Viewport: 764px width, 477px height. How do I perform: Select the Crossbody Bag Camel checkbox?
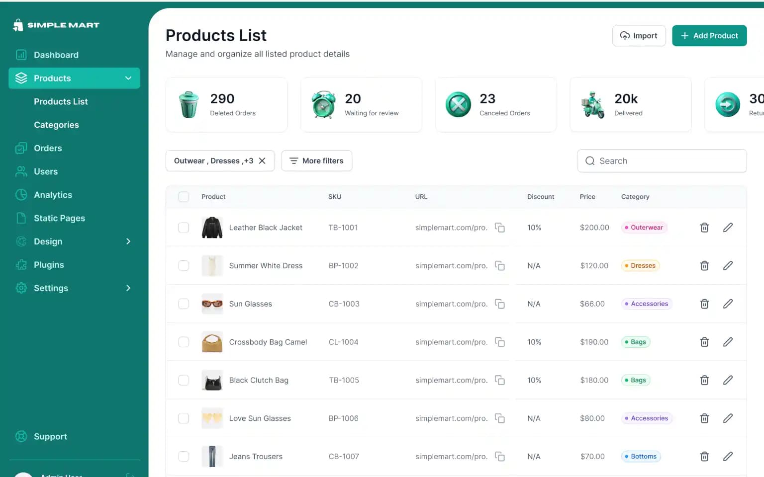pos(184,342)
